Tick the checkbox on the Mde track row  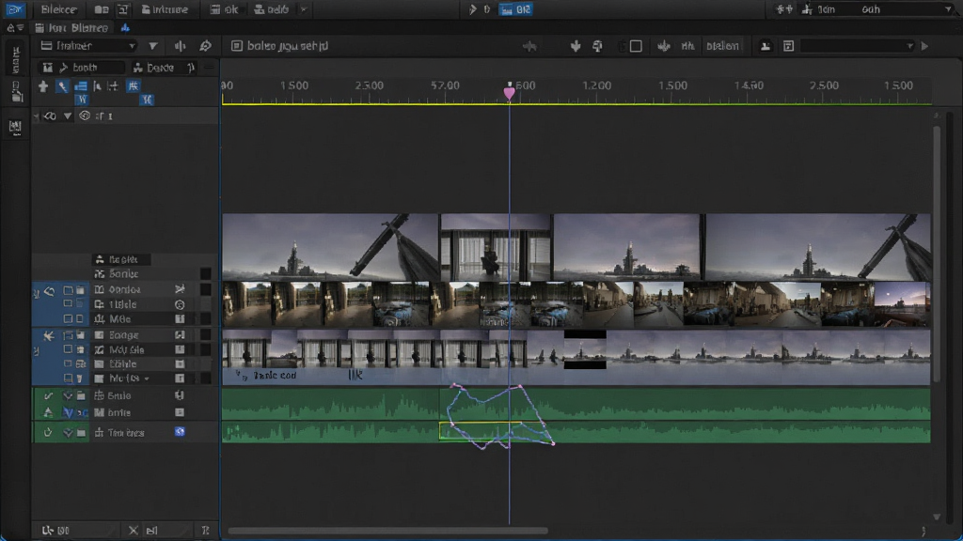pyautogui.click(x=68, y=319)
